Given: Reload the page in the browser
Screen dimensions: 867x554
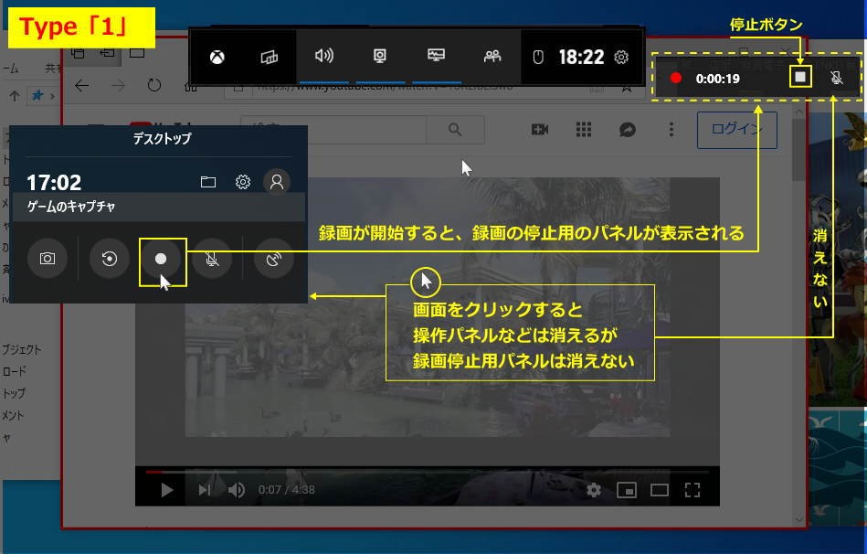Looking at the screenshot, I should click(154, 85).
